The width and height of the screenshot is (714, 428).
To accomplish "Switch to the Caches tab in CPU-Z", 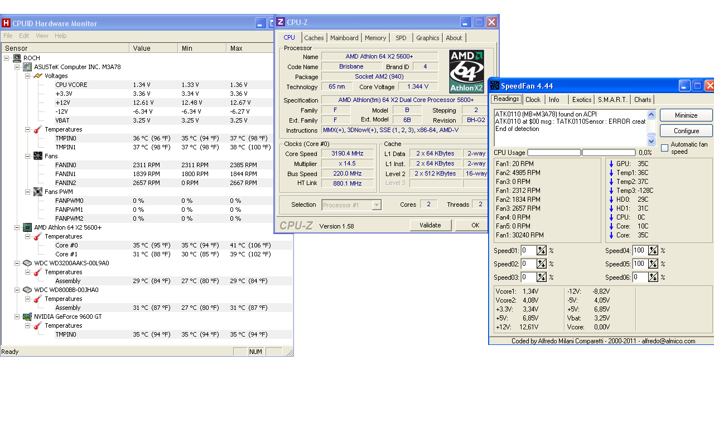I will tap(314, 38).
